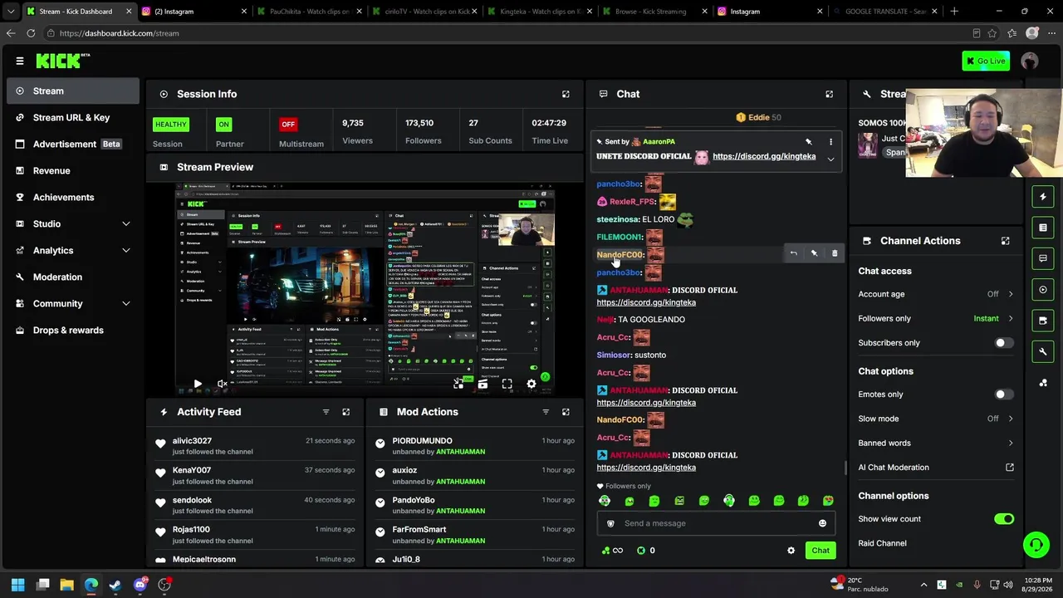Collapse the pinned message chevron
Screen dimensions: 1063x598
point(830,159)
